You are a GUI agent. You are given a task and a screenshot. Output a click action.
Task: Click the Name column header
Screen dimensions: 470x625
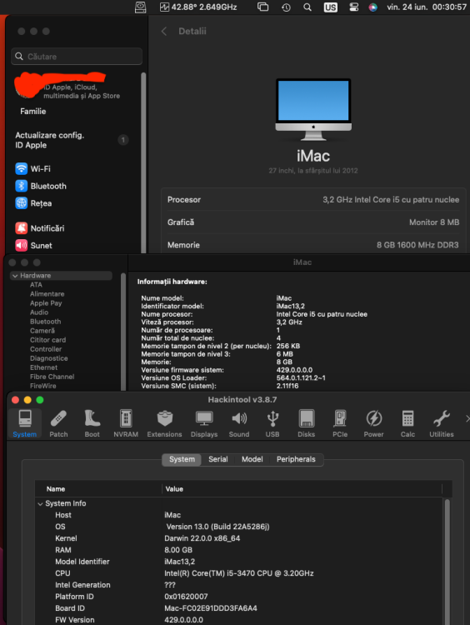coord(55,488)
